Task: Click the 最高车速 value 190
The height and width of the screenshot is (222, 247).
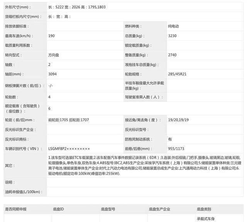Action: click(x=52, y=36)
